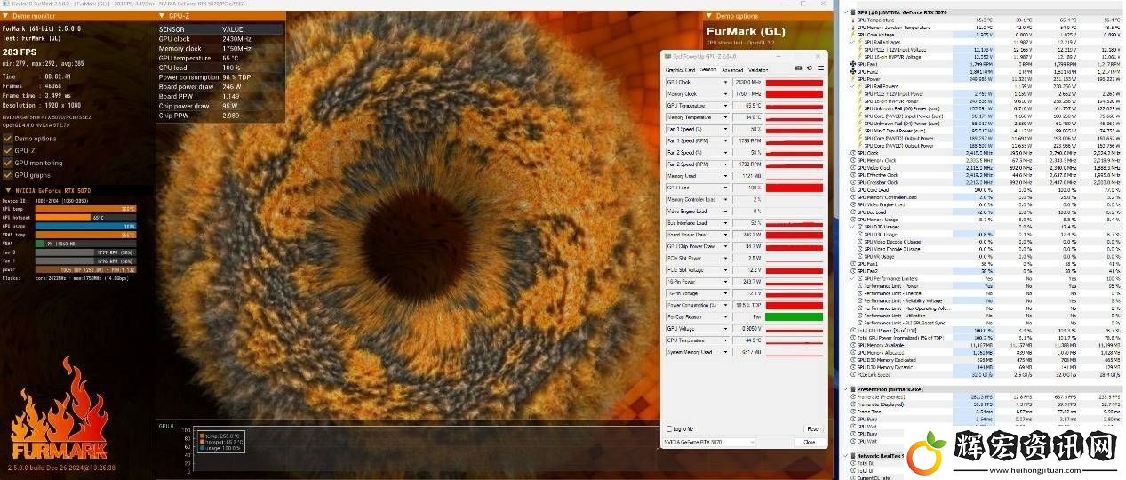Switch to the Advanced tab in GPU-Z
This screenshot has width=1126, height=480.
coord(732,69)
